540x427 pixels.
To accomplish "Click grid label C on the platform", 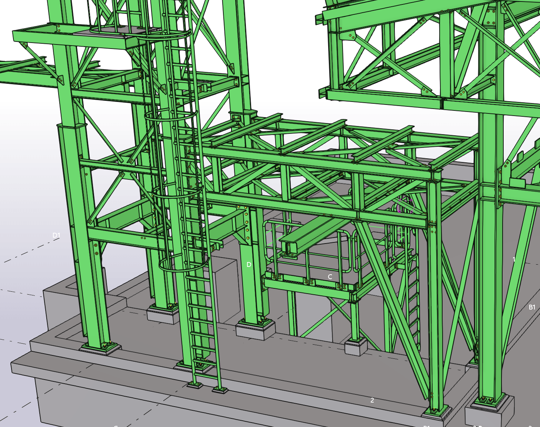I will [x=330, y=277].
